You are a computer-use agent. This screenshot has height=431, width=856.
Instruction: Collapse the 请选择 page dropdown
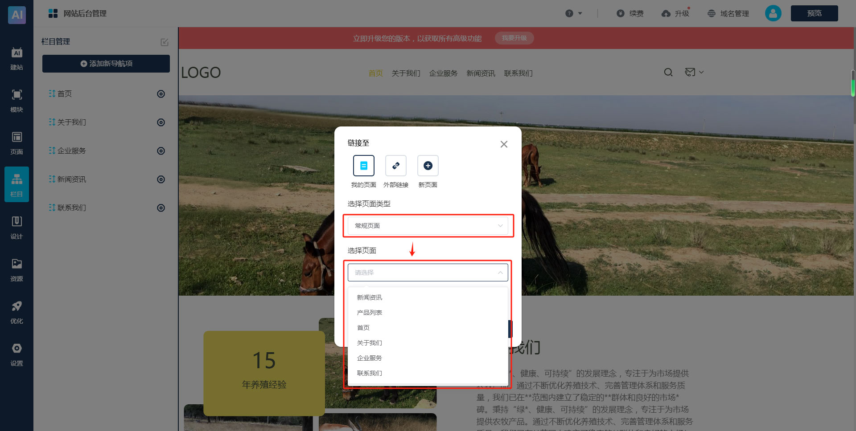tap(428, 272)
